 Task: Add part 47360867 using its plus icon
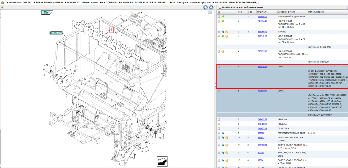219,91
